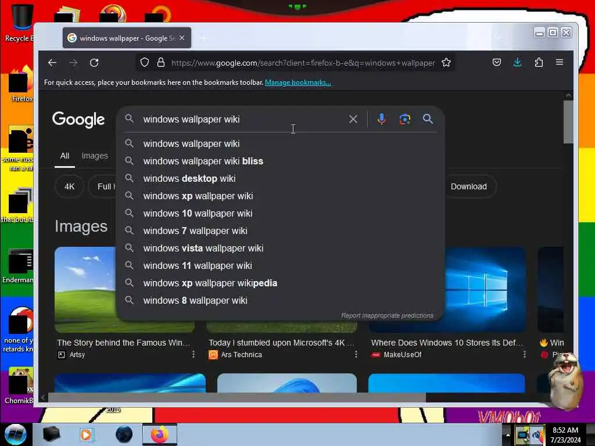Screen dimensions: 595x446
Task: Open a new tab with the plus button
Action: pyautogui.click(x=204, y=38)
